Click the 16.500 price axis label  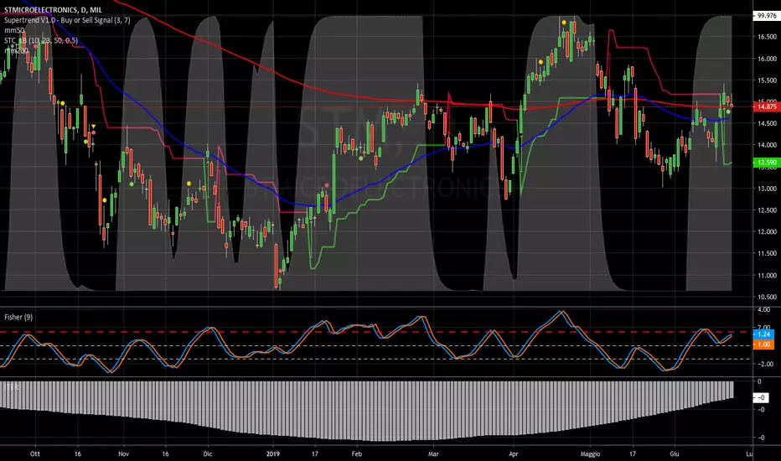[x=767, y=36]
